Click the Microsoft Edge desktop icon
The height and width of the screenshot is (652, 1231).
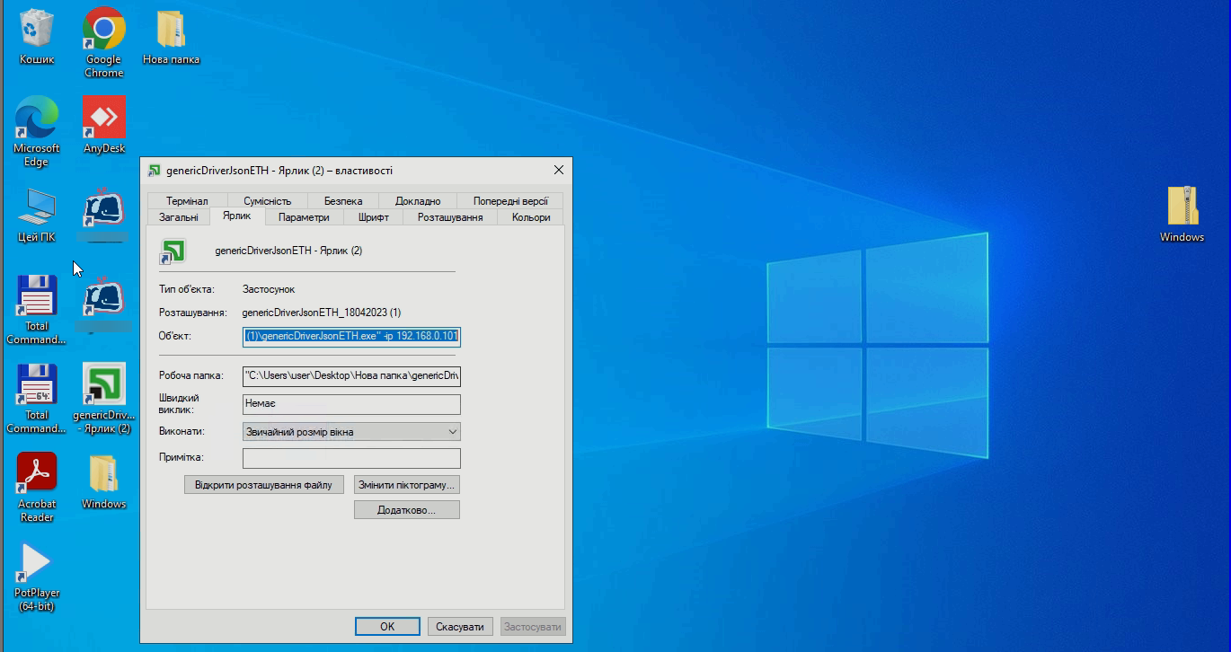point(37,119)
